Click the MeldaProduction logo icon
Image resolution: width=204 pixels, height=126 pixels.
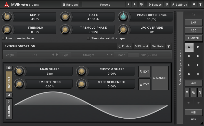6,5
